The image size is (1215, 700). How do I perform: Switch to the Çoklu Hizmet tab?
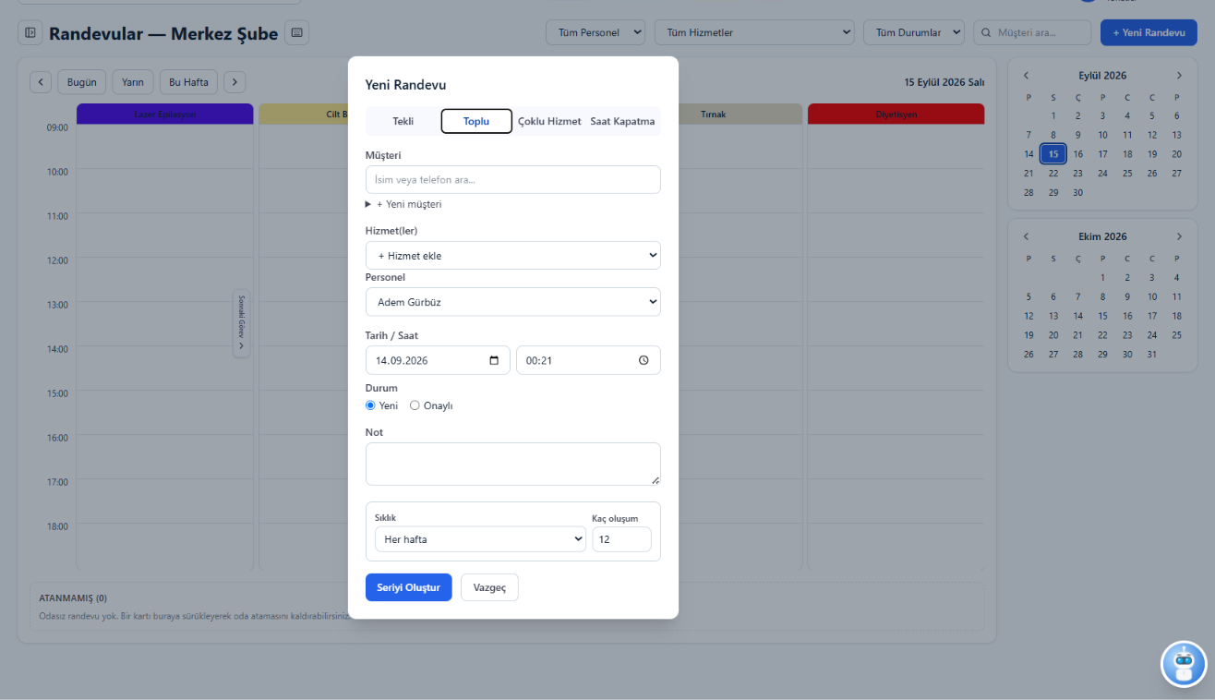tap(549, 121)
